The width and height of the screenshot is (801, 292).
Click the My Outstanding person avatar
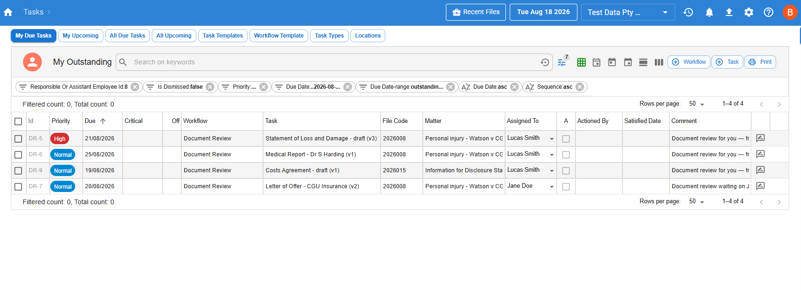(x=32, y=62)
